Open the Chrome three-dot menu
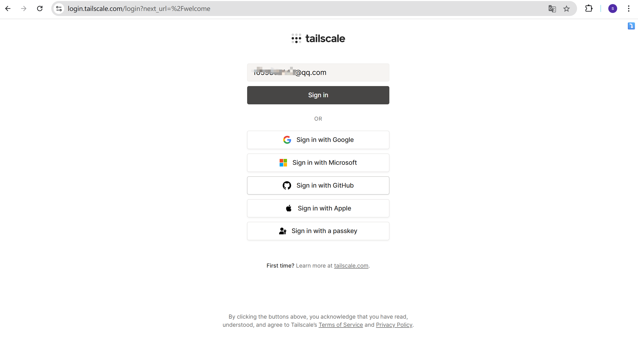Viewport: 638px width, 360px height. pos(629,8)
